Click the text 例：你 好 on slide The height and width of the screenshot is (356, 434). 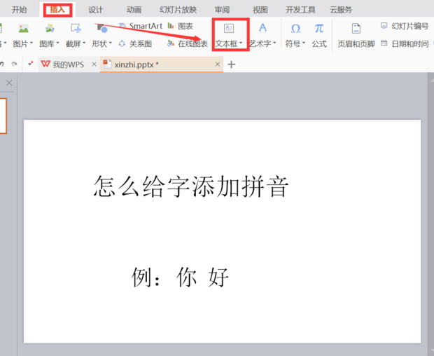[x=180, y=277]
